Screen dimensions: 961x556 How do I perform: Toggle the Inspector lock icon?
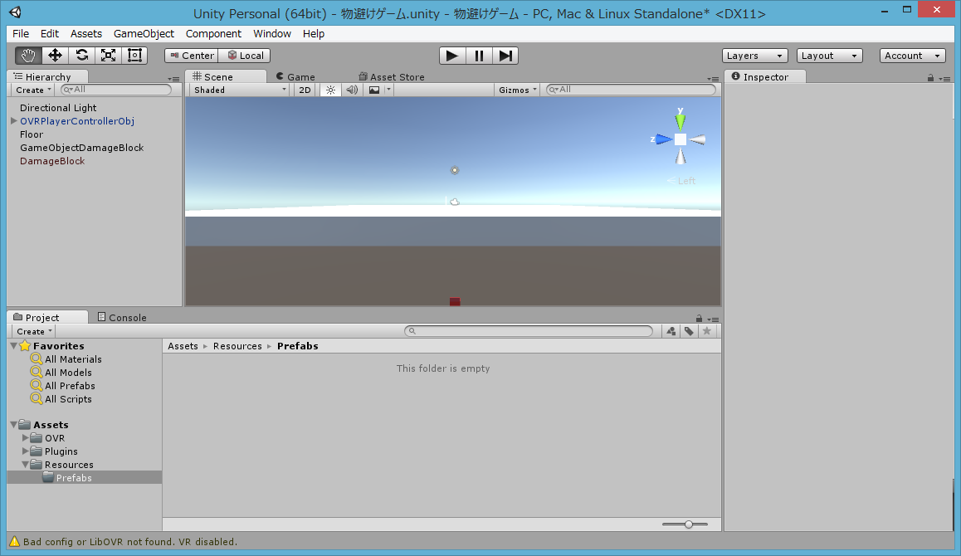pos(930,78)
